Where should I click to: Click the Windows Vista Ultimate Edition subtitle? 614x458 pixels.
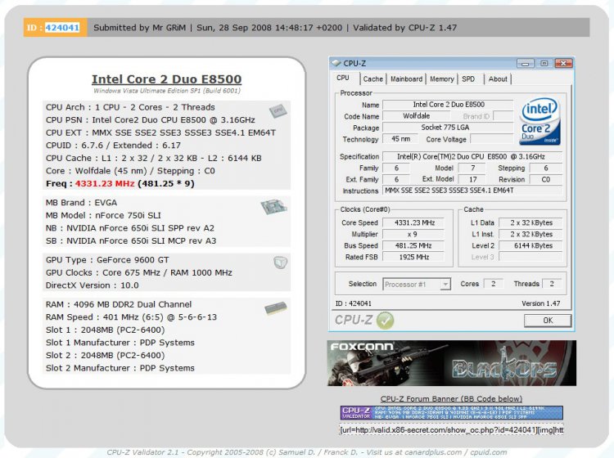167,91
